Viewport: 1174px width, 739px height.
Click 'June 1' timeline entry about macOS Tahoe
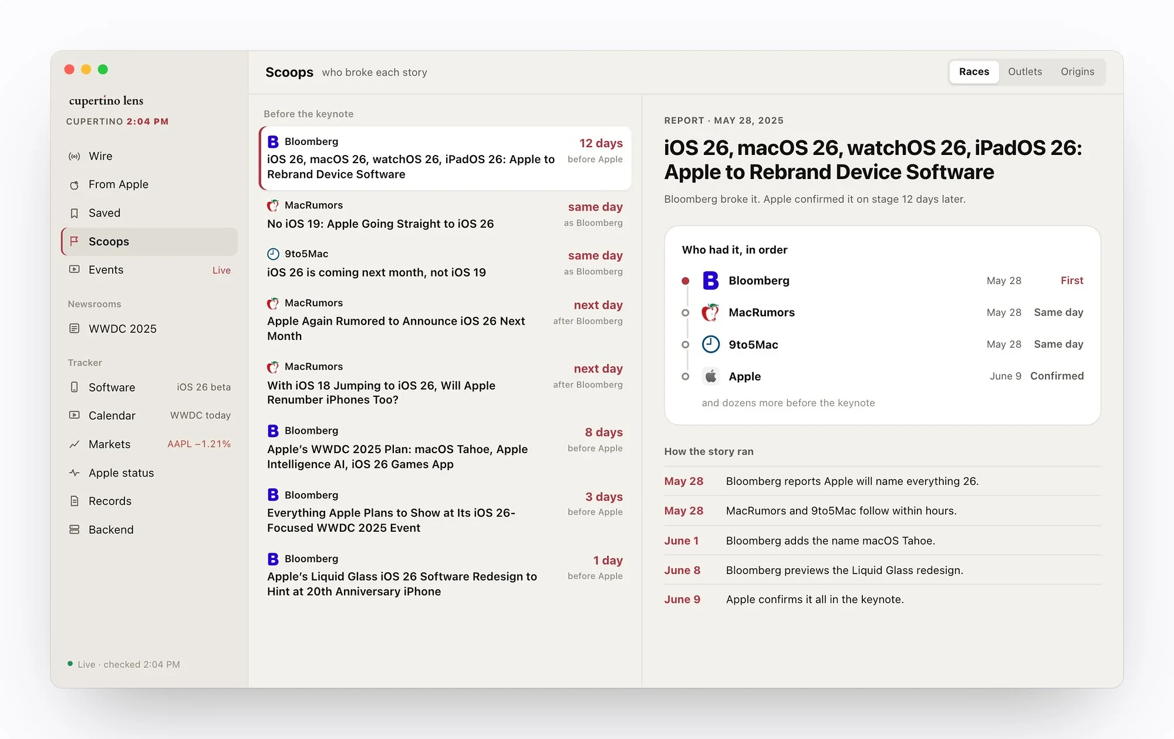(x=882, y=541)
